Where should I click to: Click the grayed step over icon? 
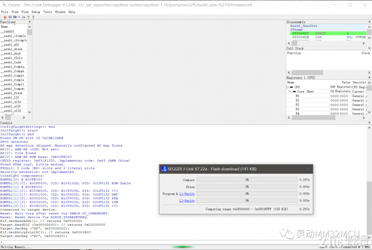click(23, 17)
